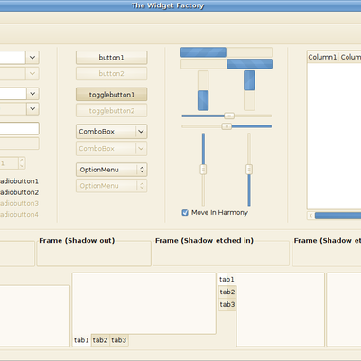
Task: Click the Frame (Shadow out) label
Action: pos(77,241)
